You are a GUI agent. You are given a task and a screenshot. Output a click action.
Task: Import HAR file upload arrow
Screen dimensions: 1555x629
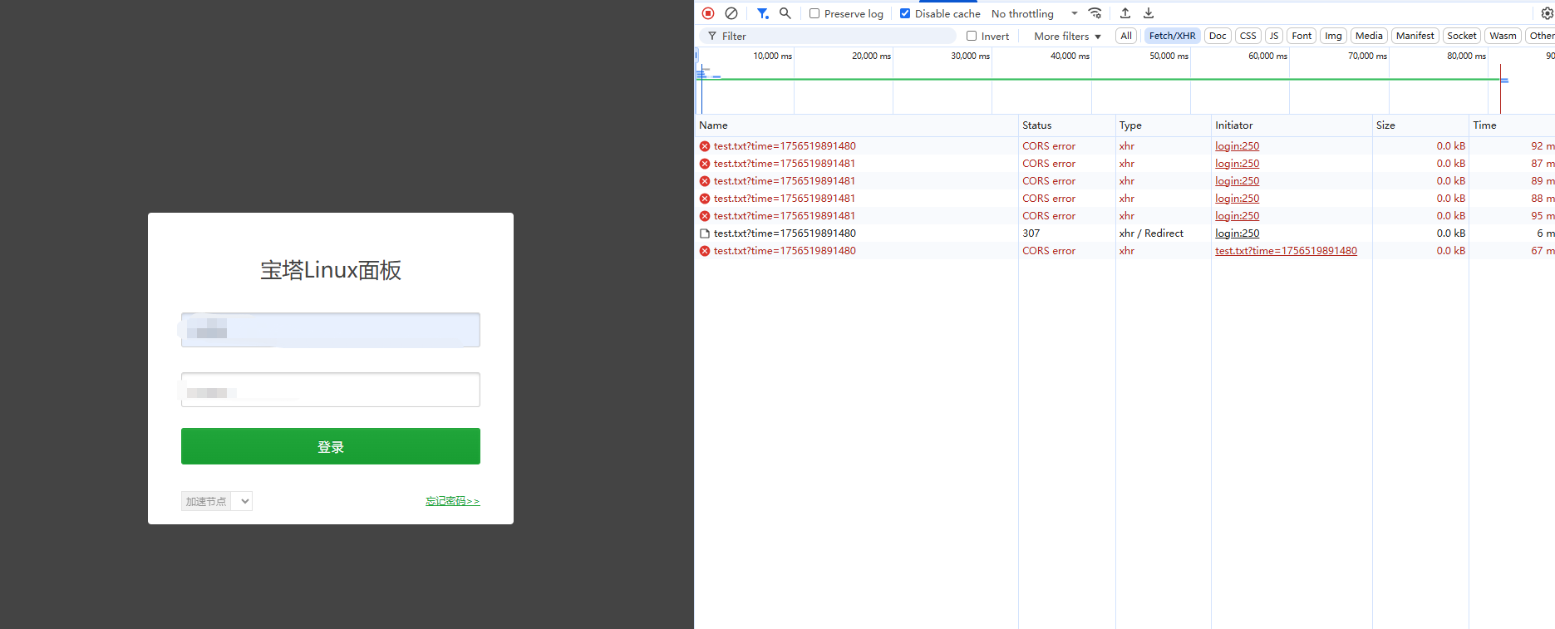pyautogui.click(x=1125, y=13)
